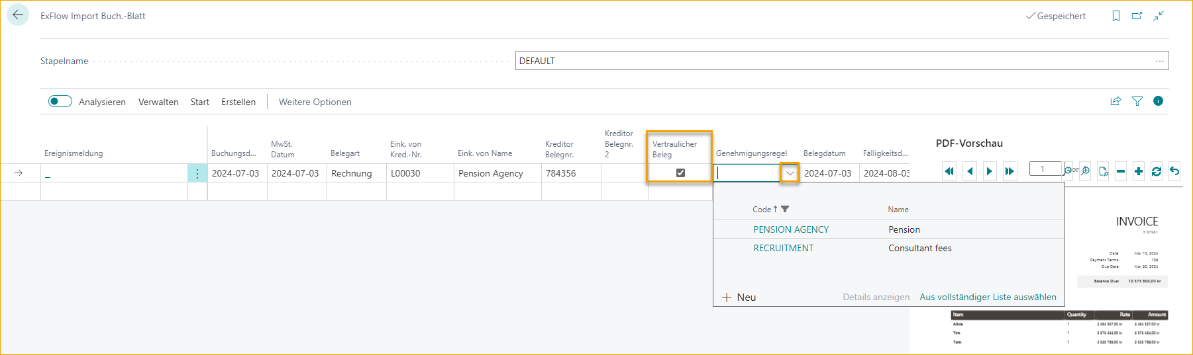Screen dimensions: 1193x355
Task: Open row options three-dot menu
Action: tap(197, 173)
